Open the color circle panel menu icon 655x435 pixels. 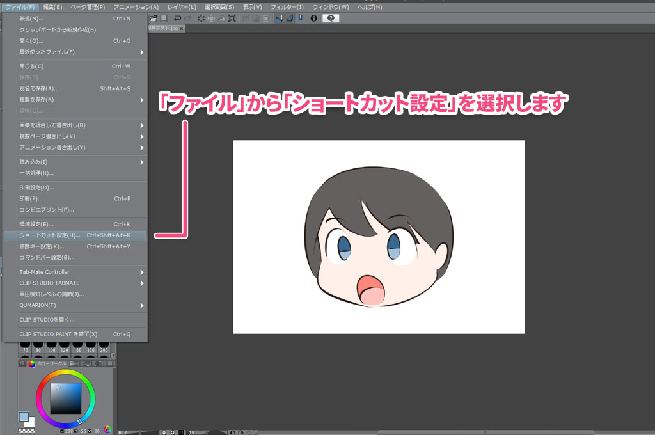pyautogui.click(x=23, y=363)
